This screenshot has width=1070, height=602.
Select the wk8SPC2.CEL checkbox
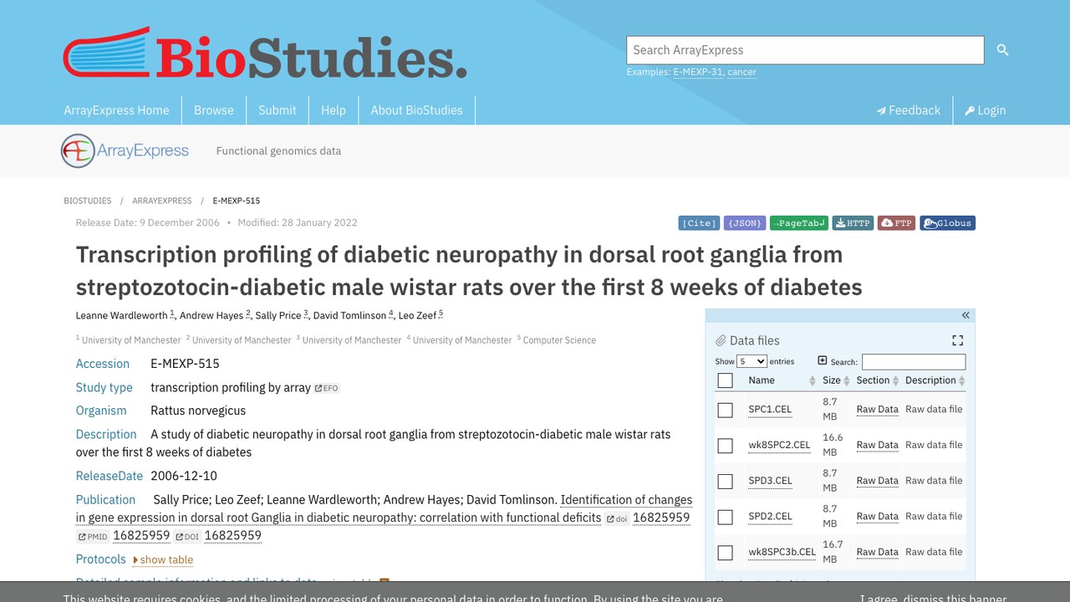point(725,446)
